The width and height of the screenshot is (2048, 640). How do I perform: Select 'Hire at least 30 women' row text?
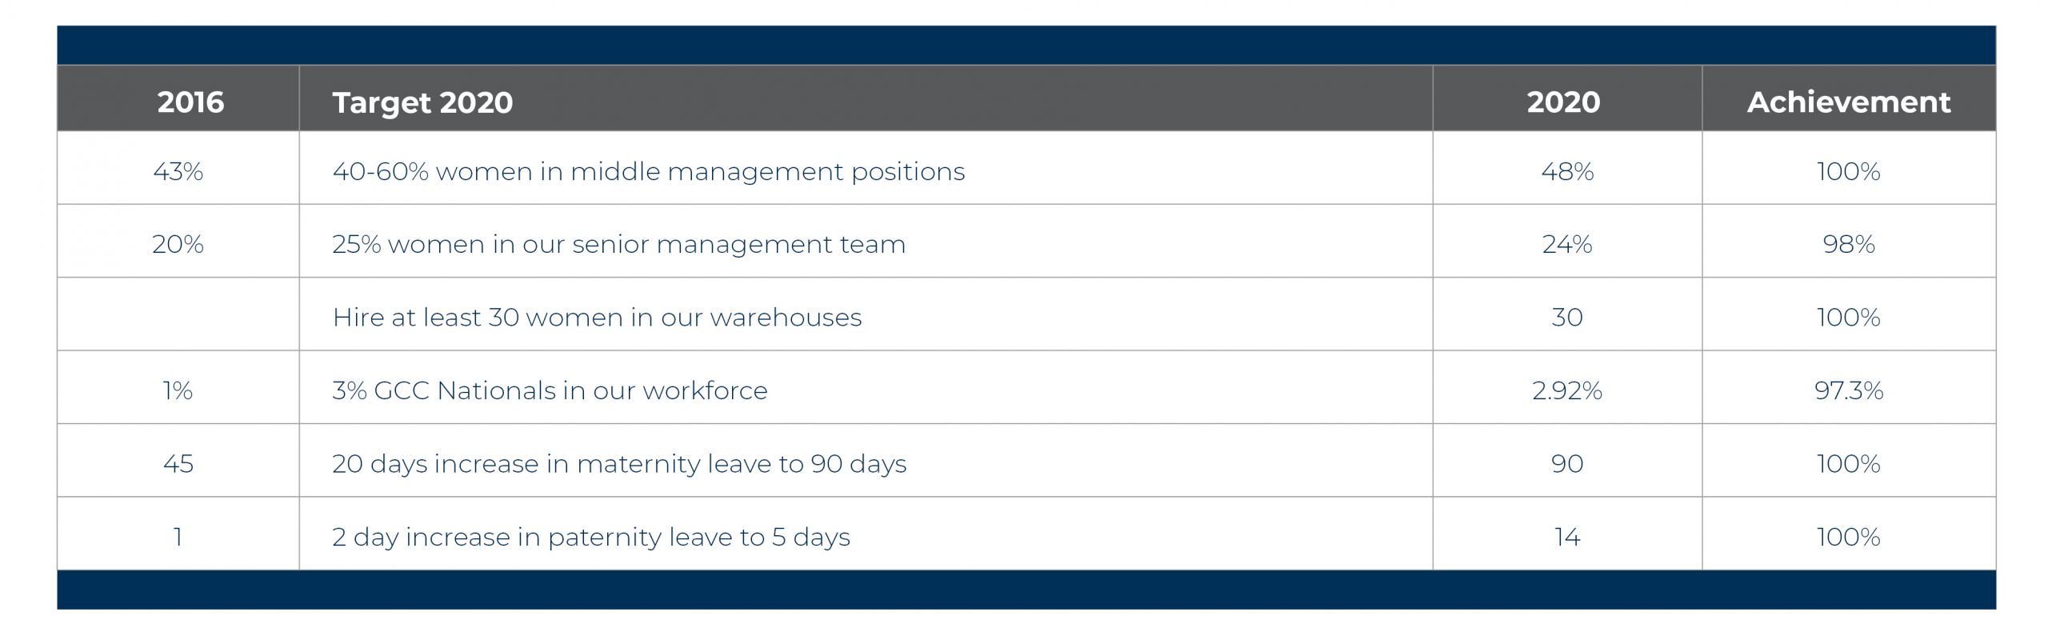coord(597,317)
